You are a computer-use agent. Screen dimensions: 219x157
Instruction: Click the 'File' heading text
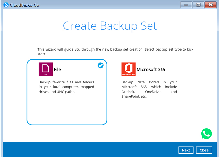coord(57,69)
